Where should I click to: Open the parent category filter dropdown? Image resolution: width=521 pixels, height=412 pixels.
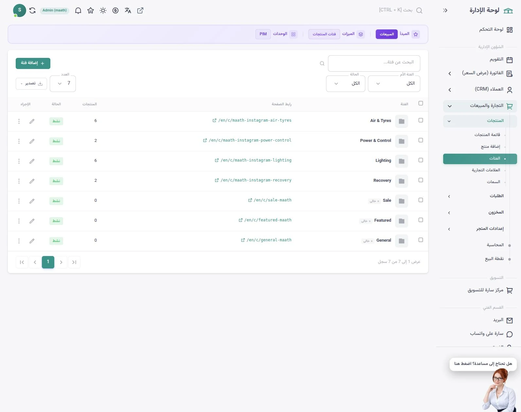click(394, 84)
